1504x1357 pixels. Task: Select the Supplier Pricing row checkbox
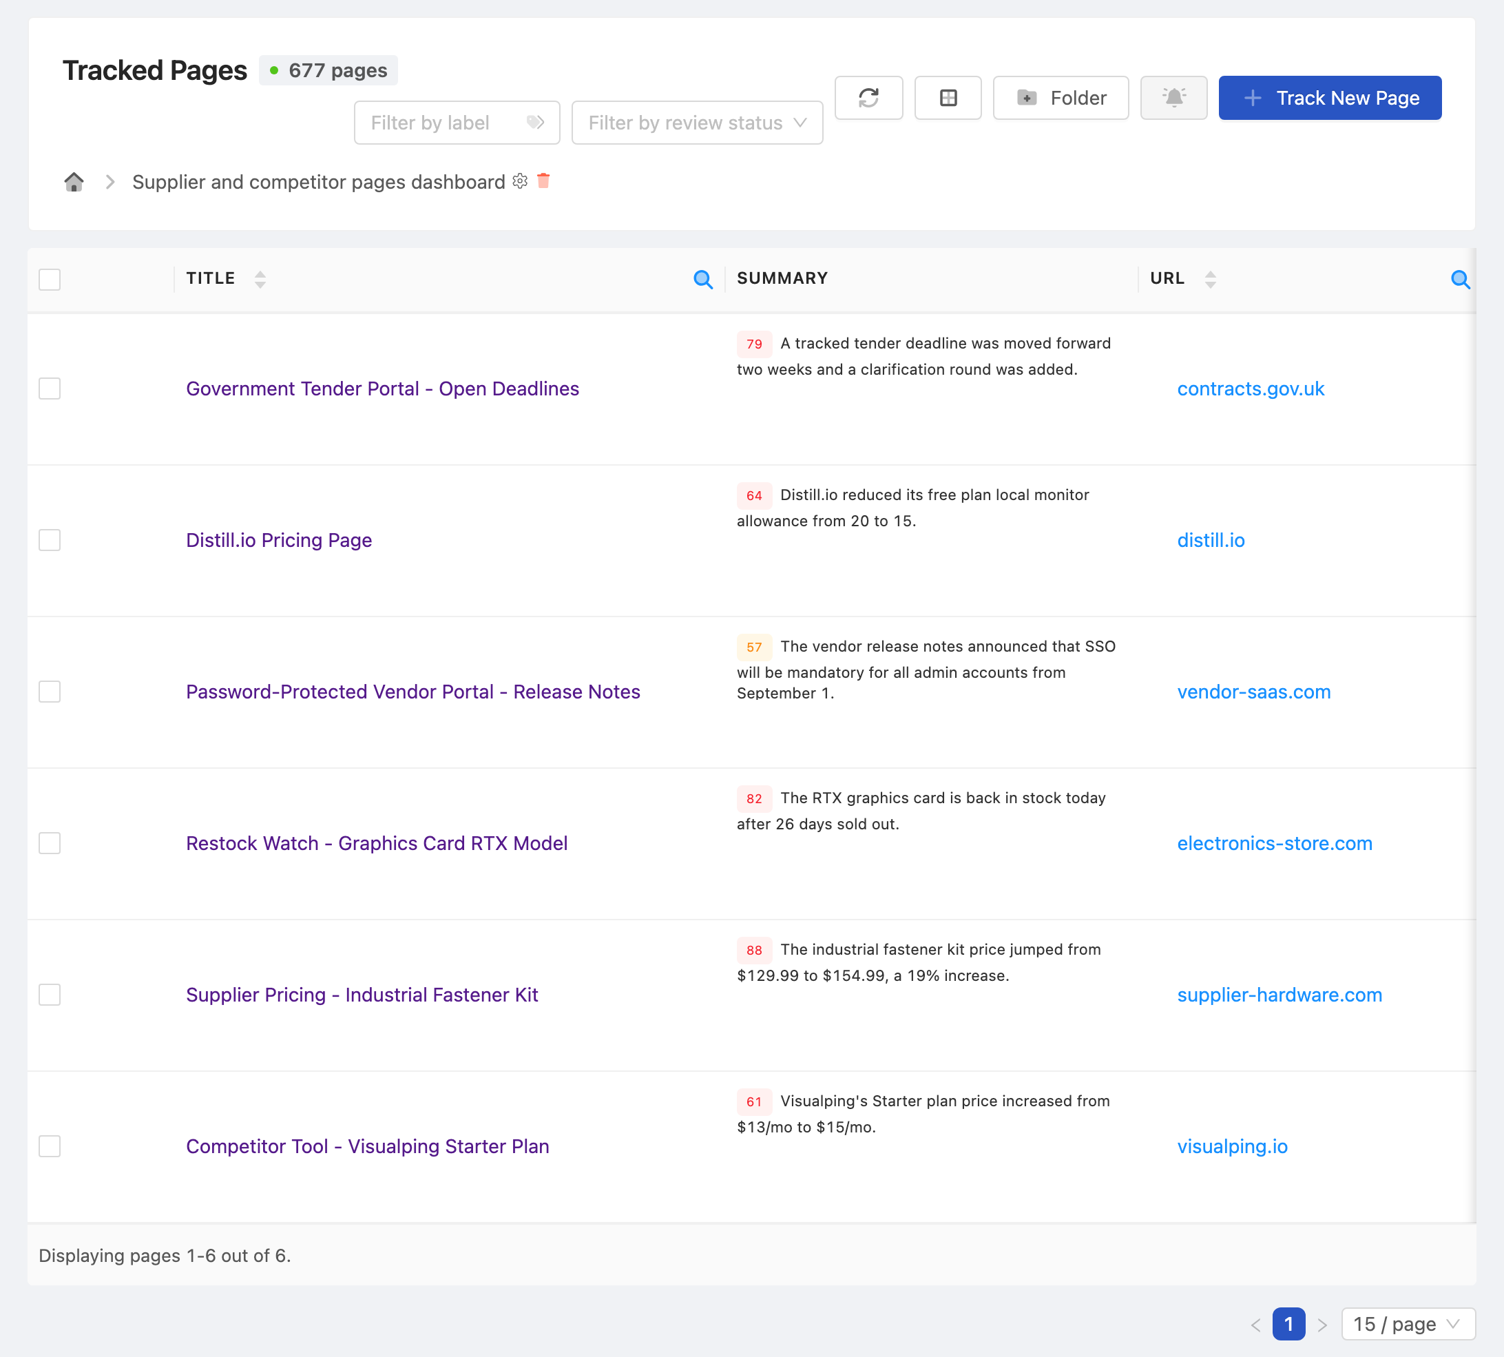tap(50, 995)
